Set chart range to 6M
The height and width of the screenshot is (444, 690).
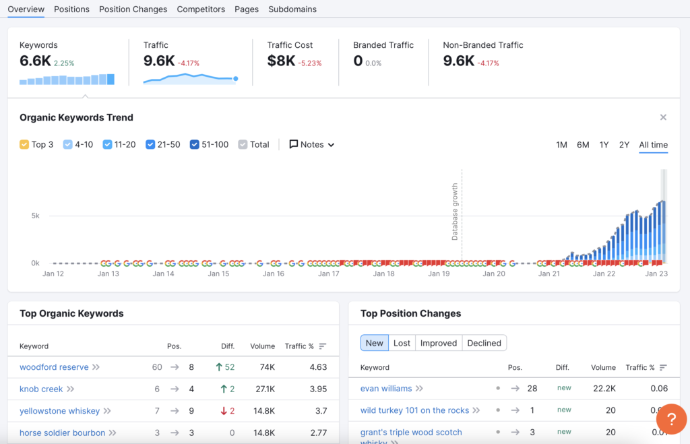583,145
